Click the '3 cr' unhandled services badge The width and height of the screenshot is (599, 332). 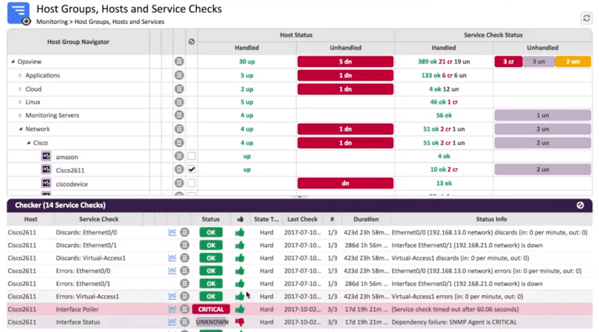click(x=509, y=61)
